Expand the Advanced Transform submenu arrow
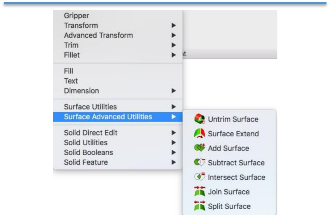 [x=173, y=35]
